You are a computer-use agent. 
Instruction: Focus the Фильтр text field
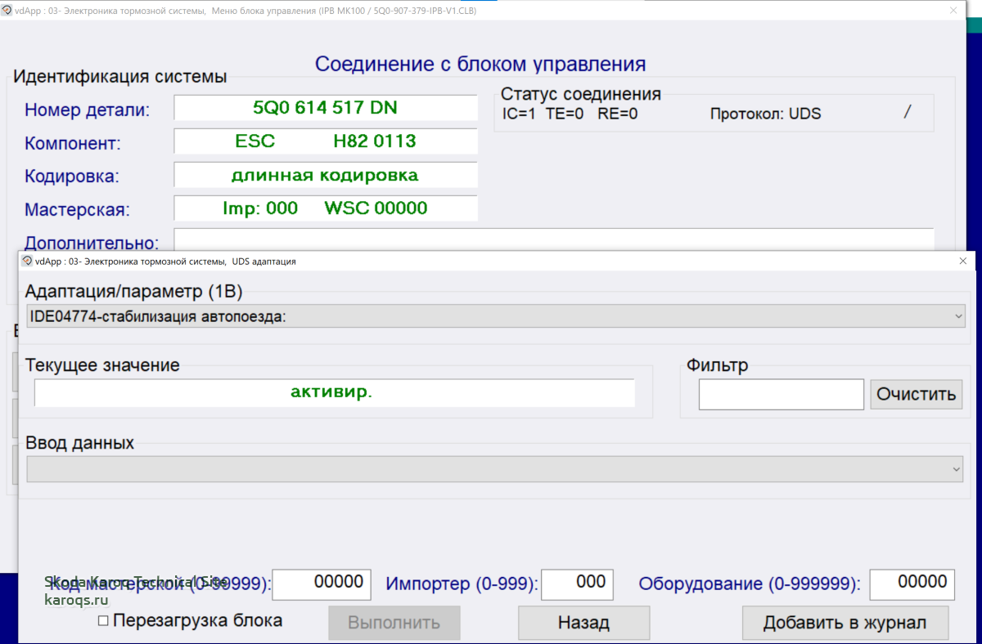click(x=781, y=394)
